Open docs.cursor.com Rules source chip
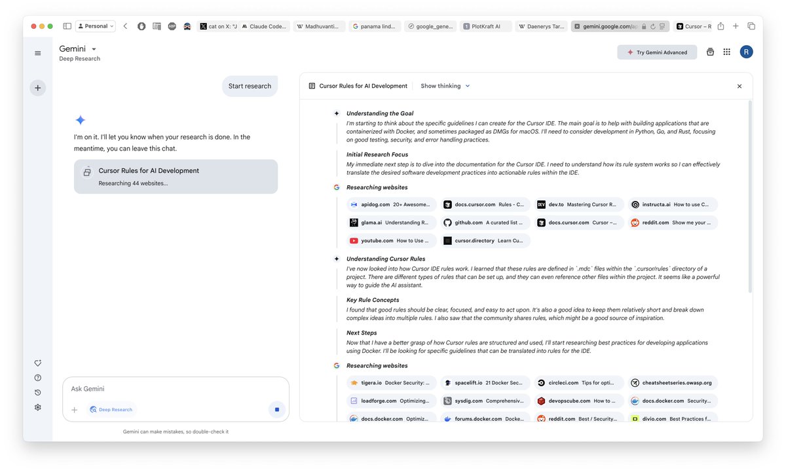Screen dimensions: 786x472 pos(485,204)
